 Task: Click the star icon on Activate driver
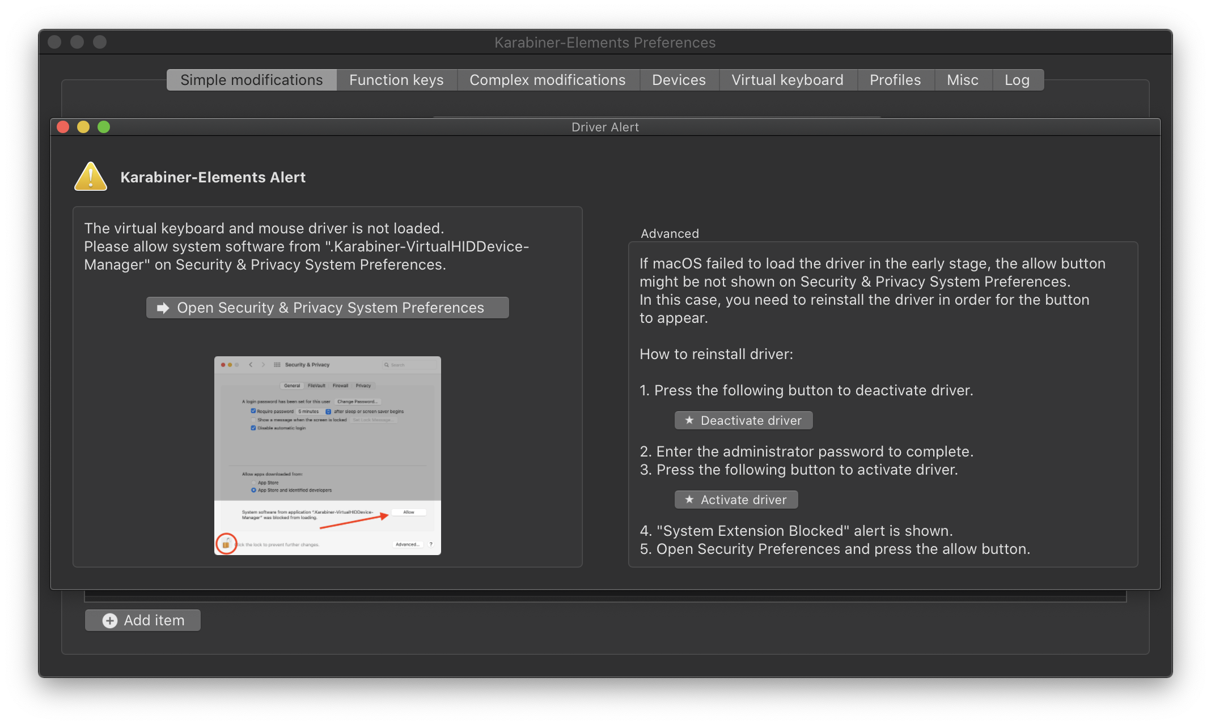point(689,500)
